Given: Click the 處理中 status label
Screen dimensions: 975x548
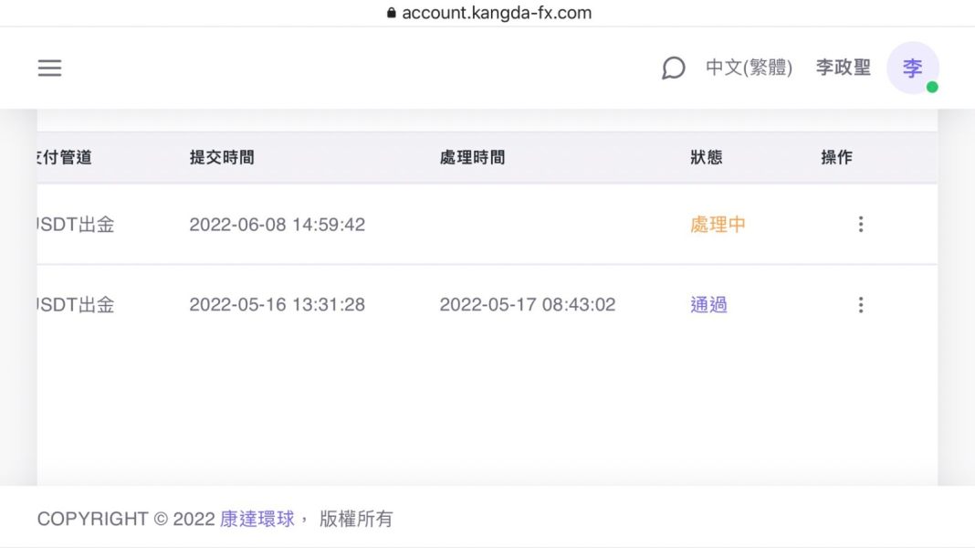Looking at the screenshot, I should (718, 224).
